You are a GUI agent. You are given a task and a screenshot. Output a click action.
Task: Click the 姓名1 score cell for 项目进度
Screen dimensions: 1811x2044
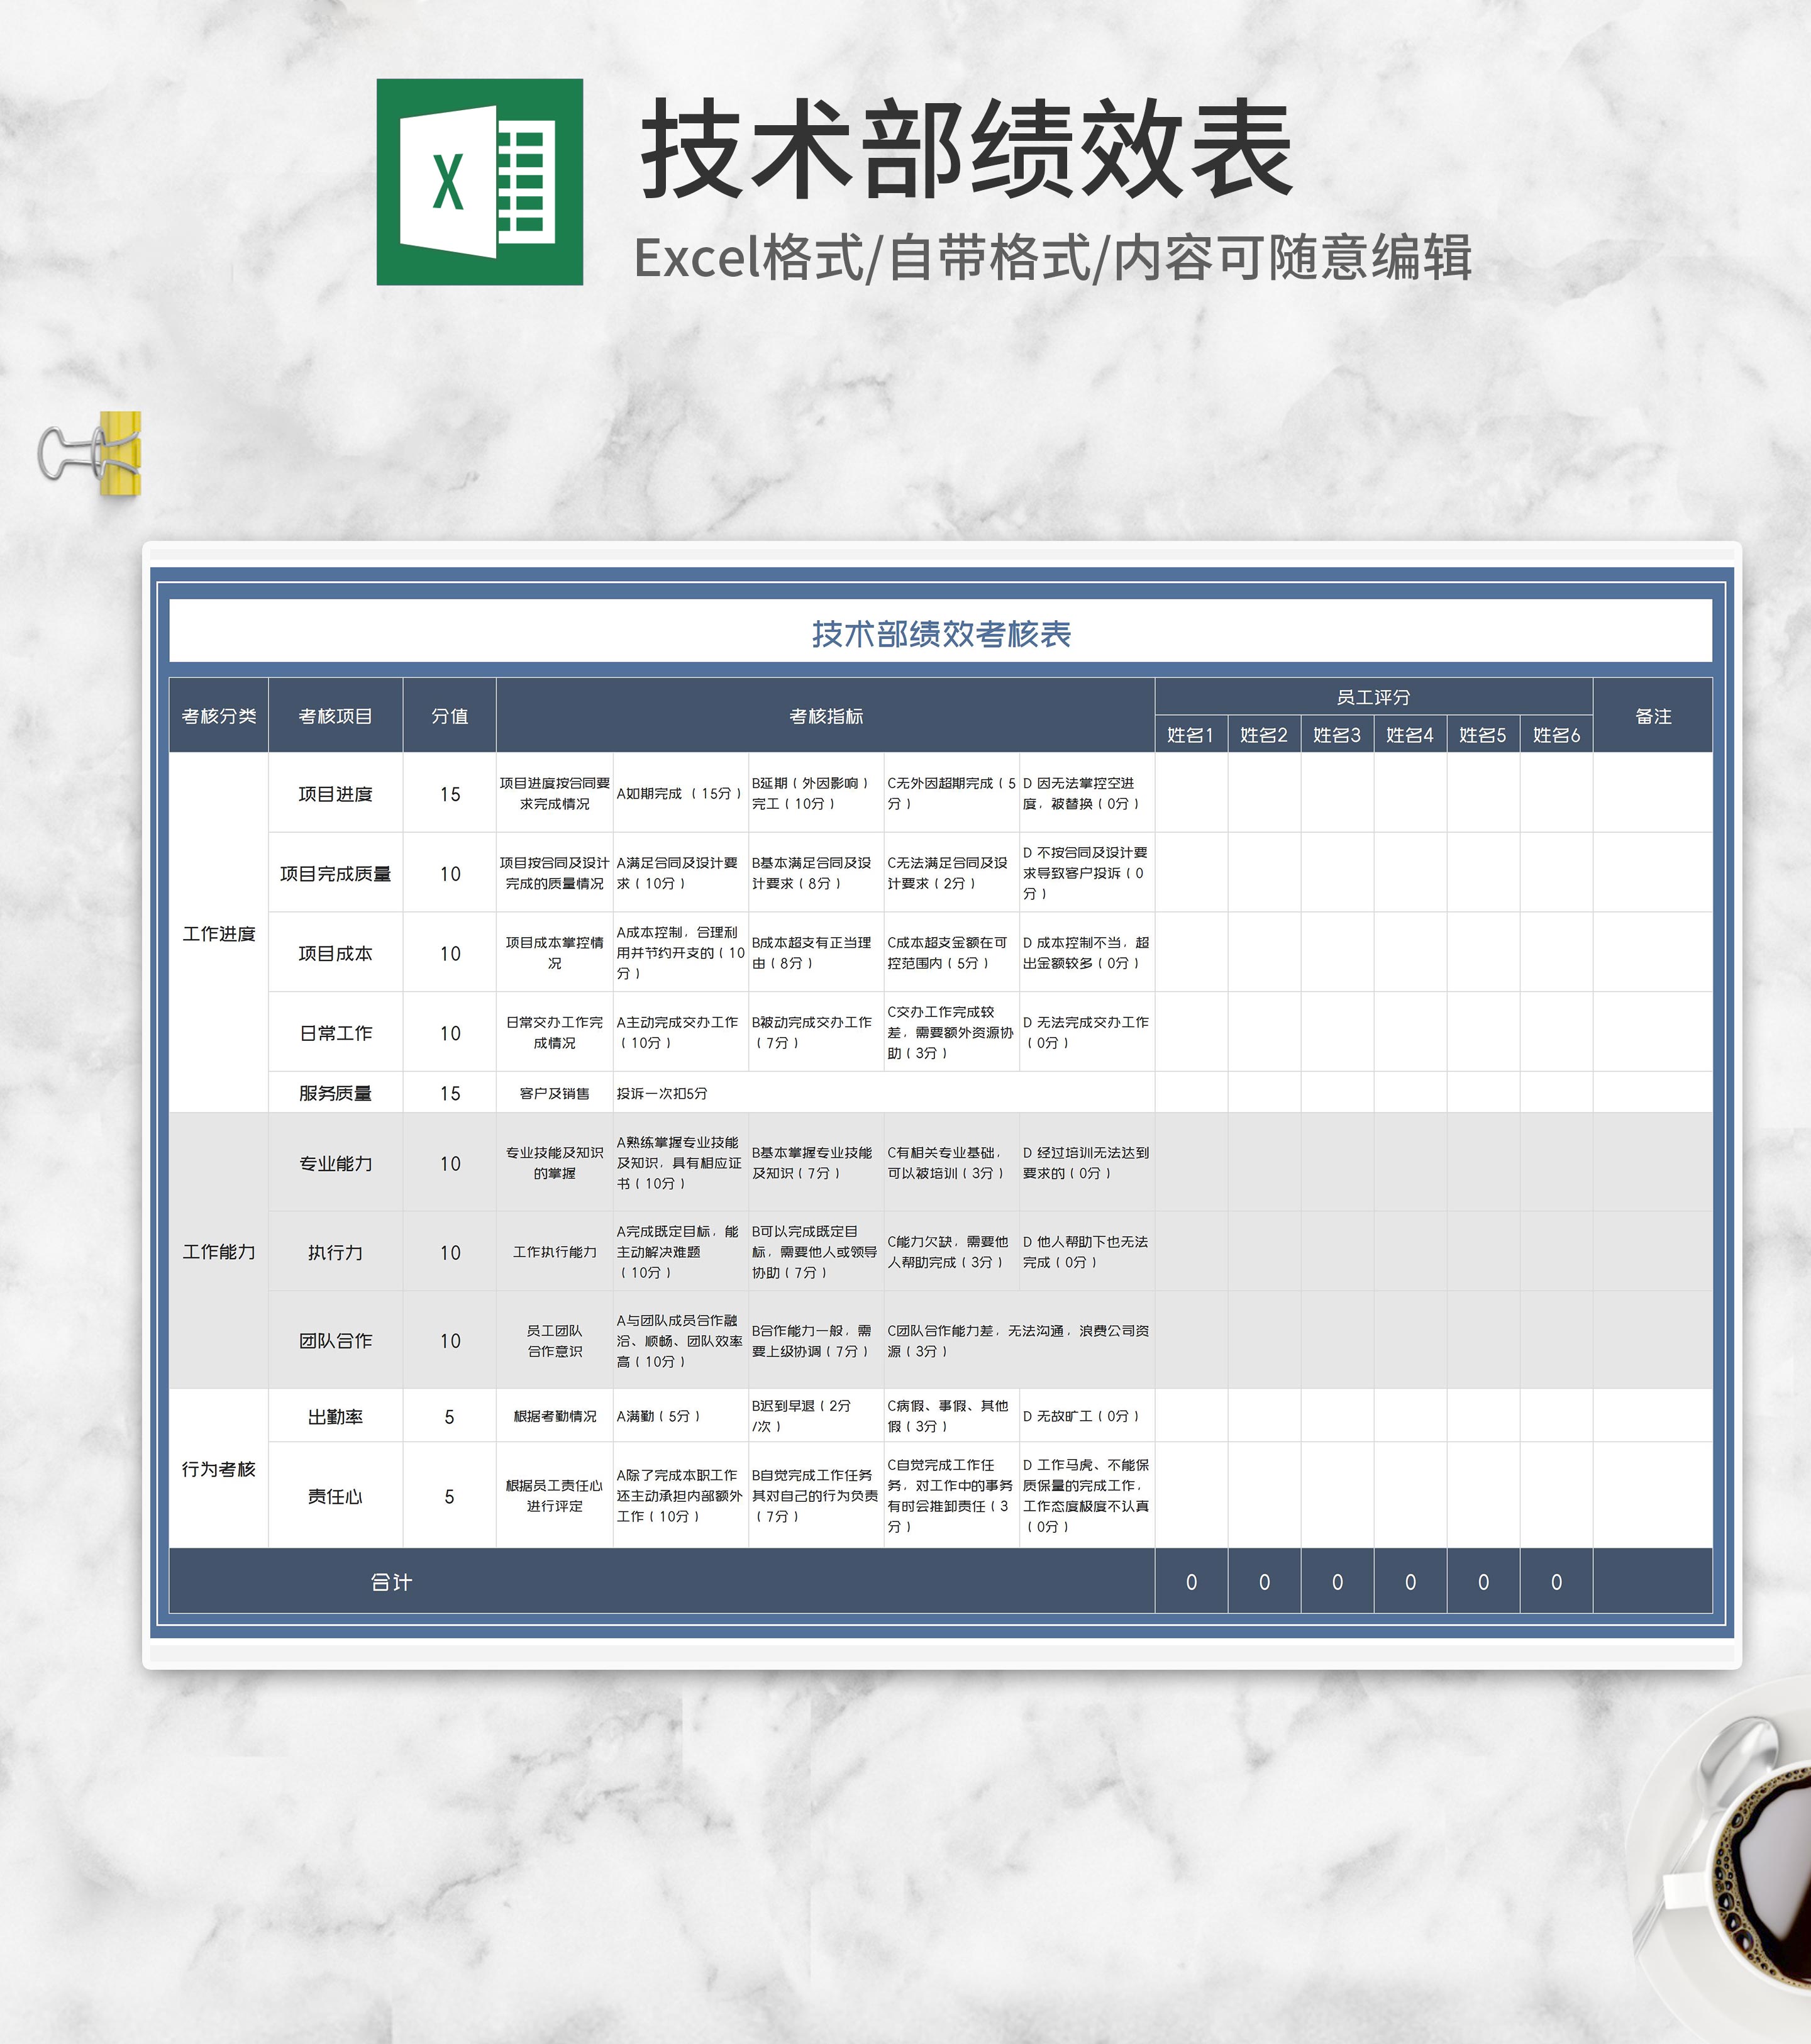[x=1190, y=793]
